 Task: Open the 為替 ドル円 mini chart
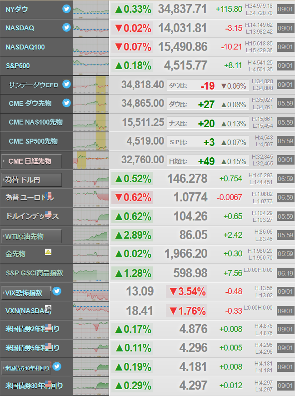[90, 179]
